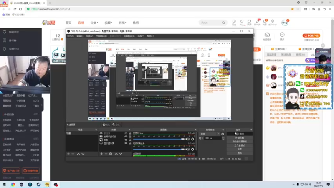The image size is (334, 188).
Task: Mute the 麦克风/Aux mixer channel
Action: [x=187, y=139]
